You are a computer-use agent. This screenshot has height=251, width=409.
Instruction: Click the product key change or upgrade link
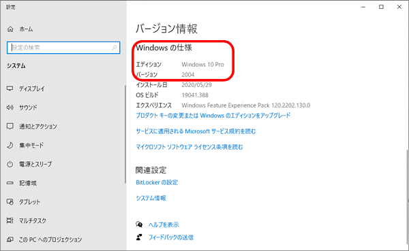coord(213,116)
